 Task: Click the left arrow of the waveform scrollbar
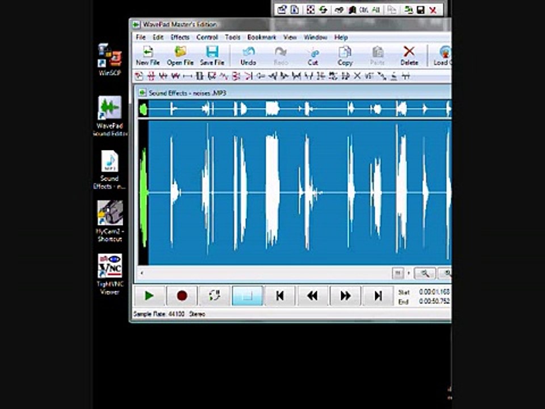coord(142,273)
